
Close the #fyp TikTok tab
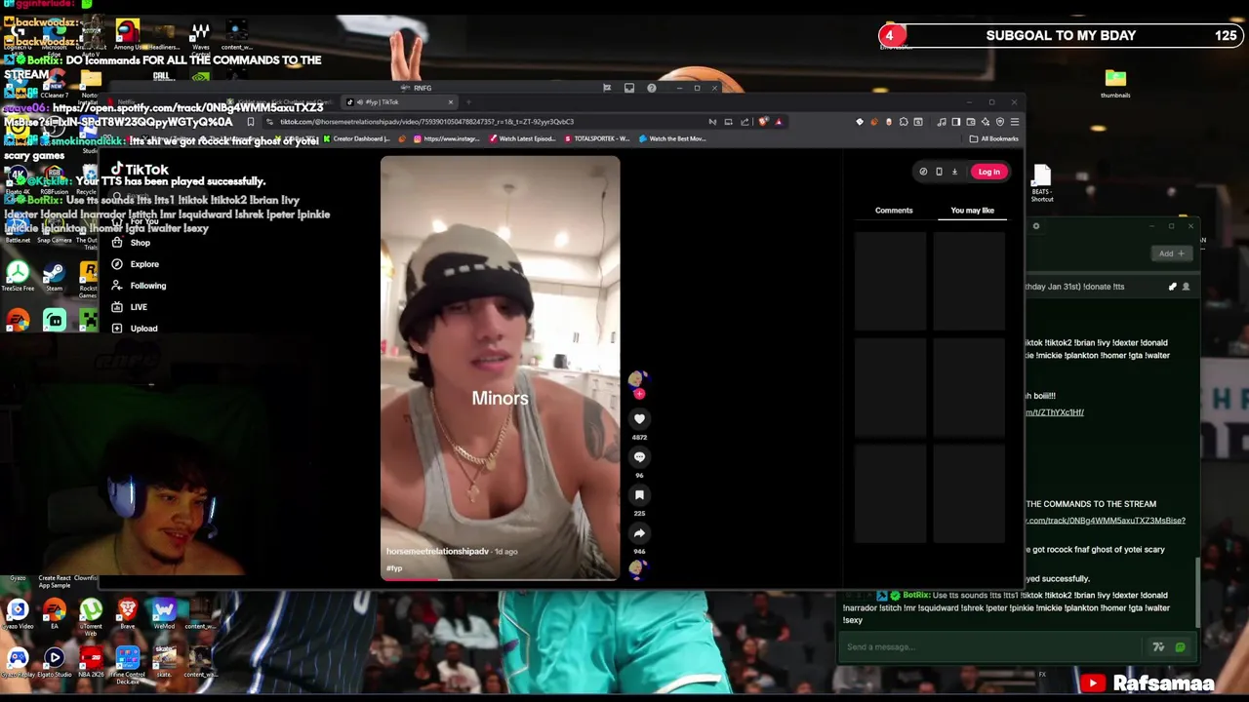[x=451, y=101]
